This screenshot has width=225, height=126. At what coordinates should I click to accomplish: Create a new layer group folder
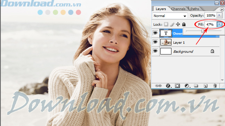tap(196, 86)
